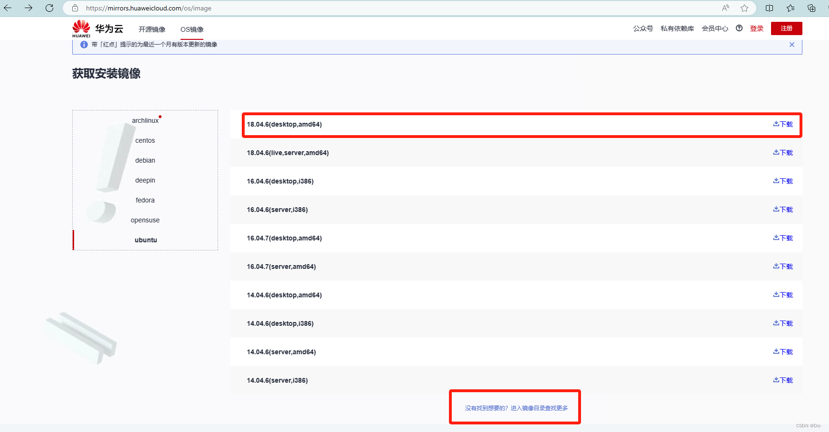Open 公众号 link in header
The height and width of the screenshot is (432, 829).
(643, 28)
